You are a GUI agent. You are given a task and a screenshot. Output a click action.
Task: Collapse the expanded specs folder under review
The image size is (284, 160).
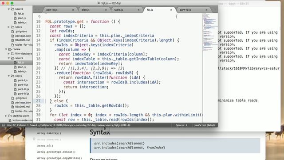tap(9, 76)
